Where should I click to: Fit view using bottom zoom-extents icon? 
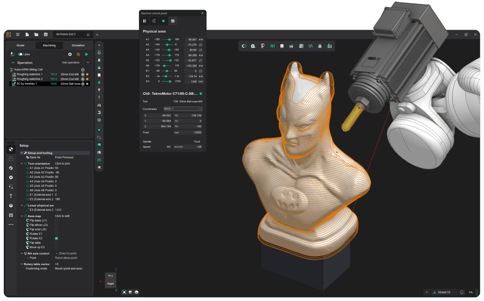124,292
